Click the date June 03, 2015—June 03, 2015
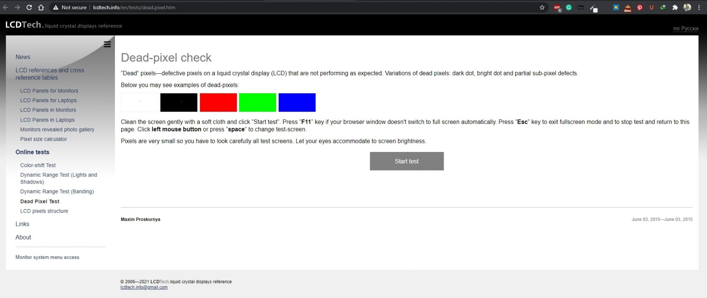 [662, 219]
